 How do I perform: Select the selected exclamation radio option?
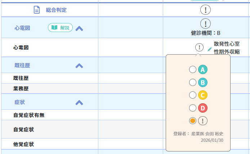[x=193, y=121]
